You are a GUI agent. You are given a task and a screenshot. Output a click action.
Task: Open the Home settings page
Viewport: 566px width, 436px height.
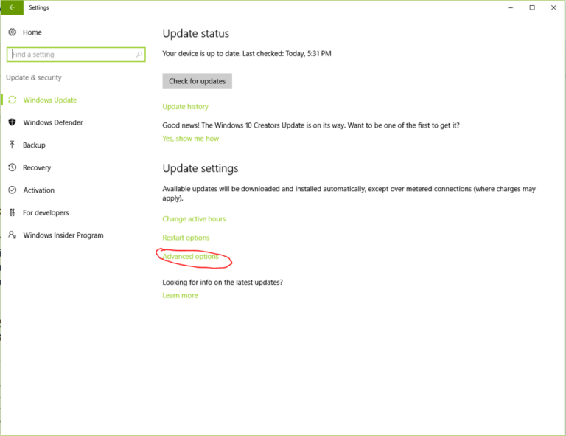(32, 32)
